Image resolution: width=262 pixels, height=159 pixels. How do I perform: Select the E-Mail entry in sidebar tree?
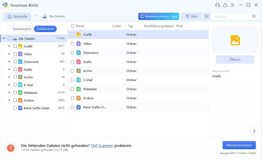[28, 85]
